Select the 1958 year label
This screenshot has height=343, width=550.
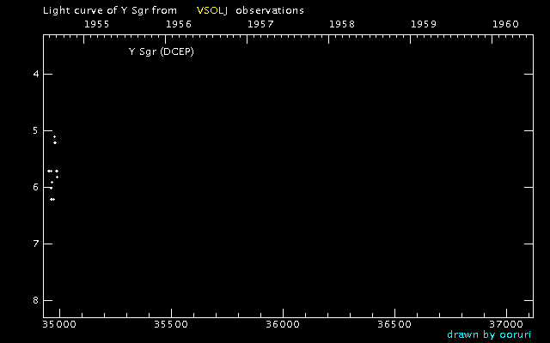click(x=342, y=24)
